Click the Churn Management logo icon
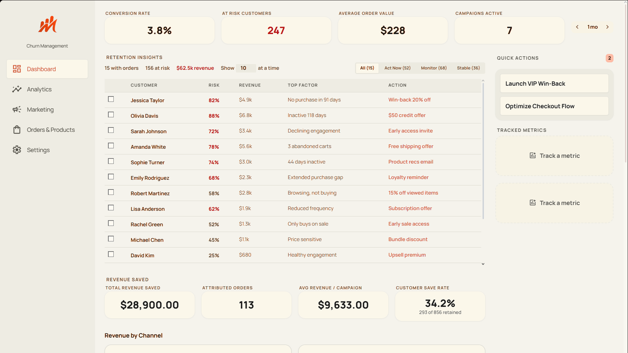Viewport: 628px width, 353px height. coord(47,24)
